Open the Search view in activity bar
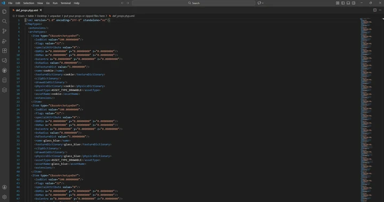 (4, 21)
